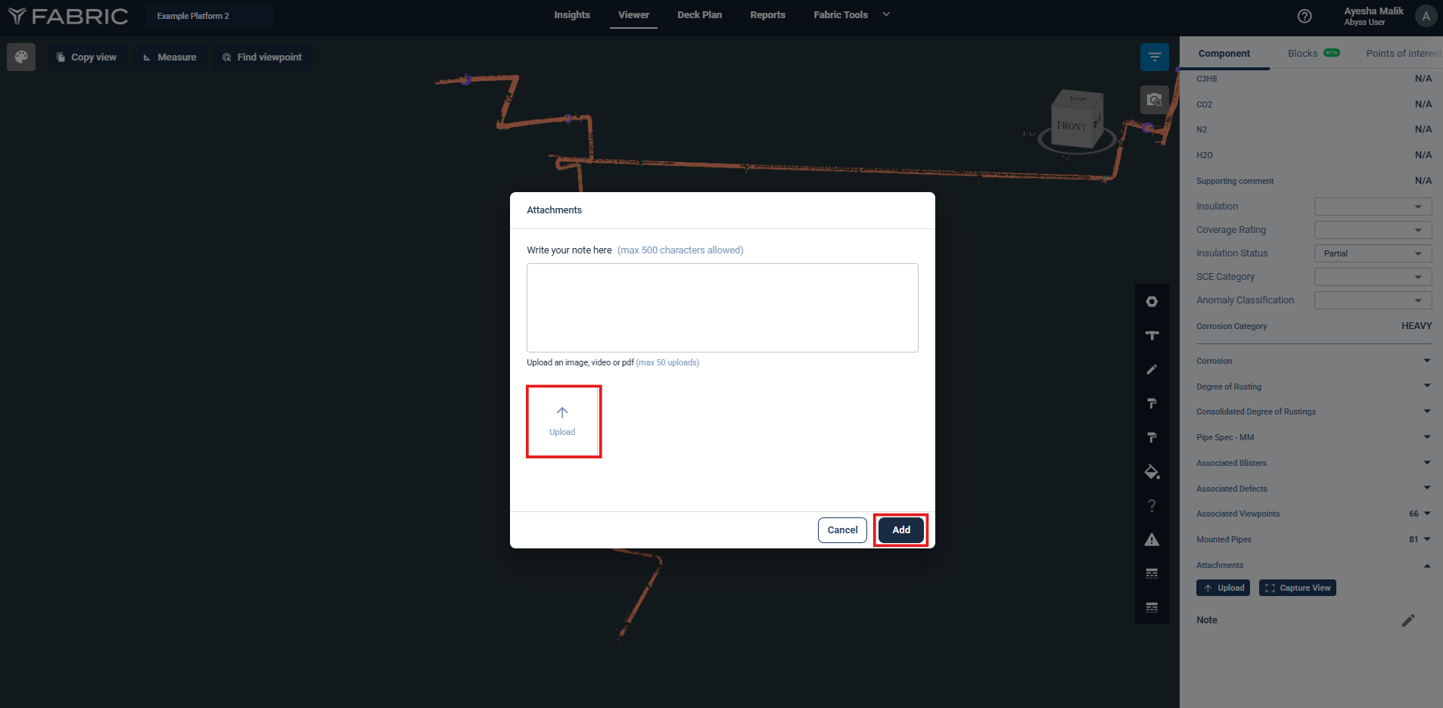The height and width of the screenshot is (708, 1443).
Task: Click the hexagon nut icon in toolbar
Action: click(x=1152, y=302)
